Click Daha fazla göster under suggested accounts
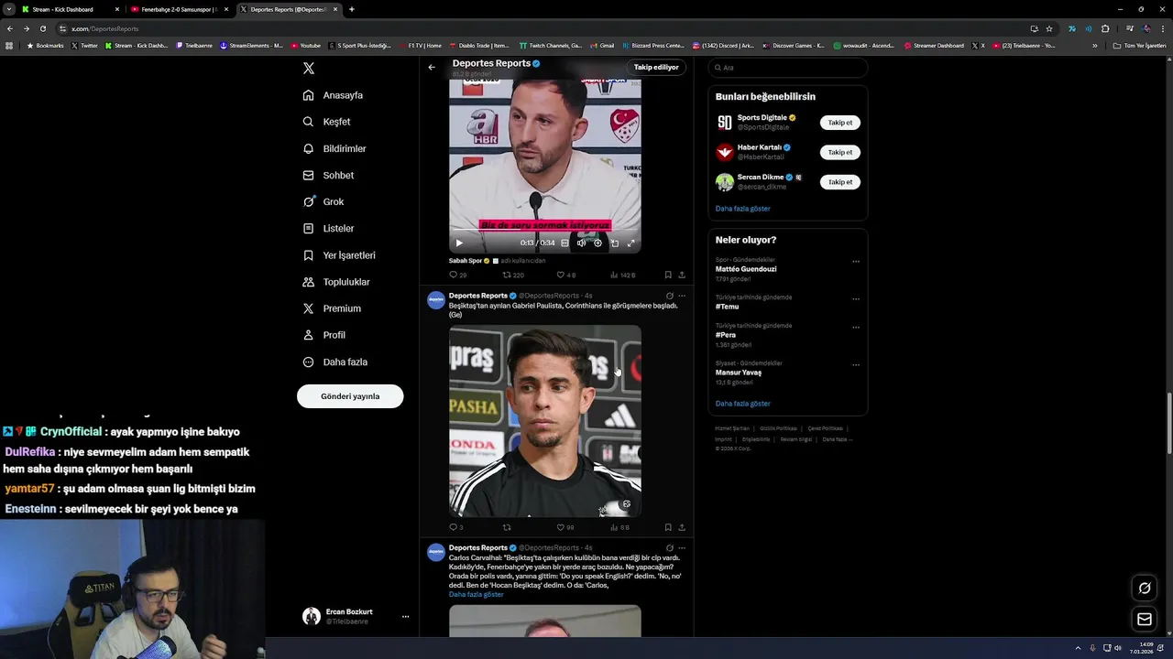The image size is (1173, 659). [742, 209]
